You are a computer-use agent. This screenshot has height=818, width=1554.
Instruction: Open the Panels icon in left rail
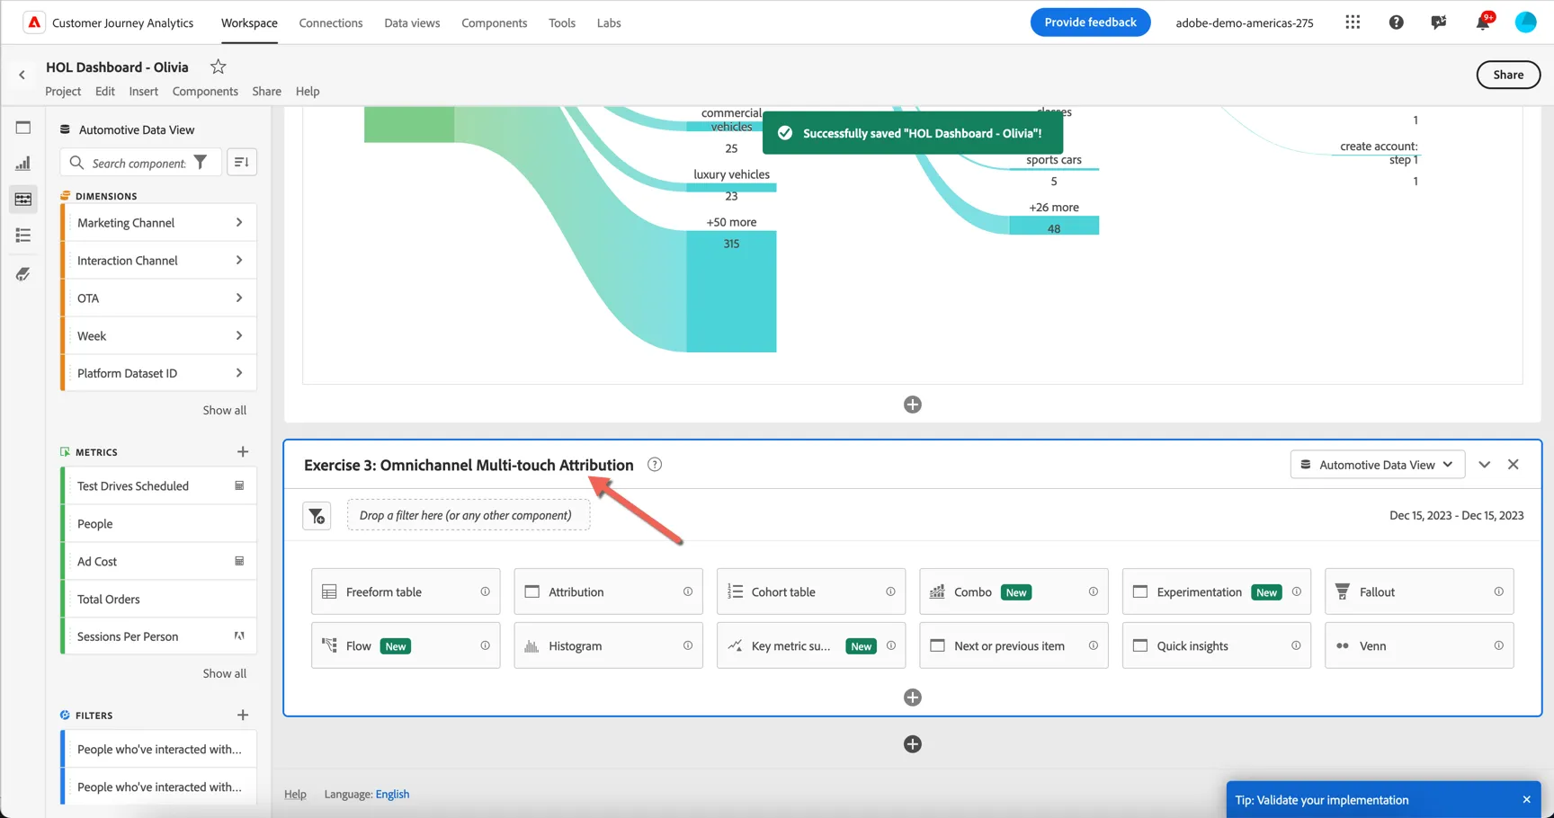[23, 128]
